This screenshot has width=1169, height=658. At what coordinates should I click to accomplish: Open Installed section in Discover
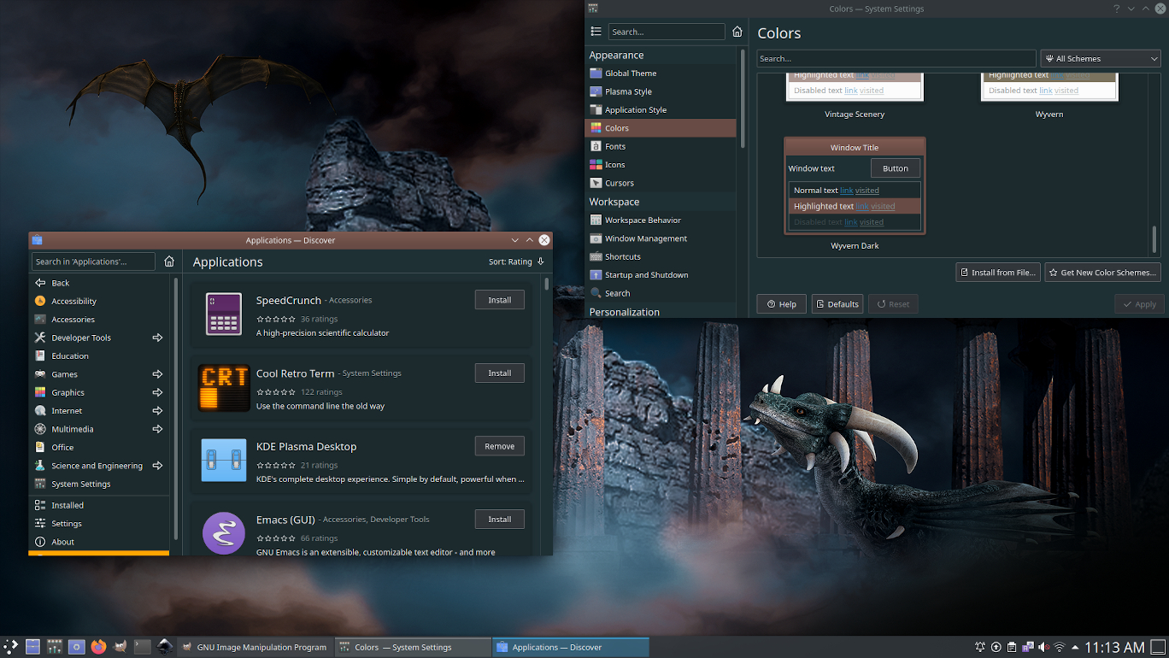point(101,505)
